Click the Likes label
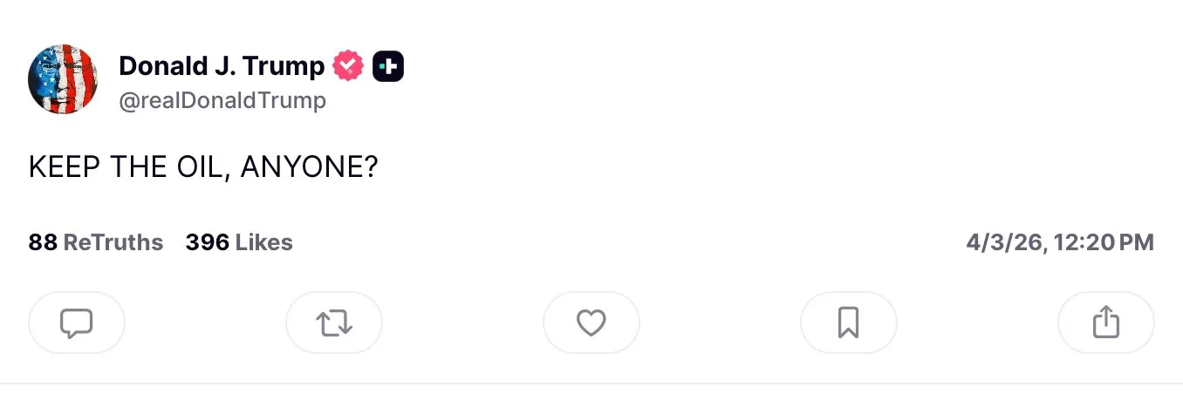This screenshot has height=401, width=1183. tap(264, 242)
